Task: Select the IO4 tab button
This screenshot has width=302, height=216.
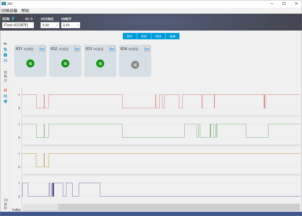Action: click(x=172, y=36)
